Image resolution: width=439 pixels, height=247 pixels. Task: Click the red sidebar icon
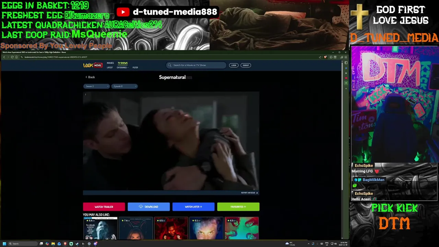tap(346, 78)
